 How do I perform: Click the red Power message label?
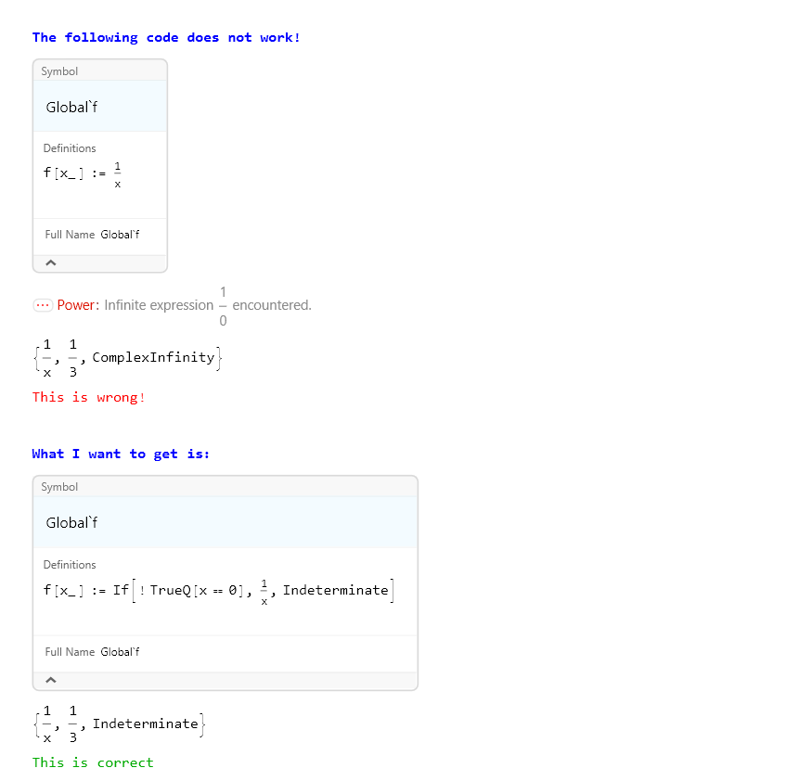(78, 305)
